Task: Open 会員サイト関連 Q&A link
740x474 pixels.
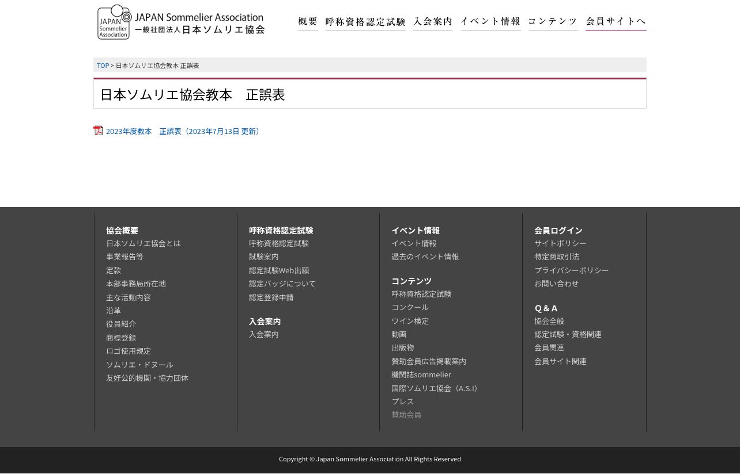Action: [560, 361]
